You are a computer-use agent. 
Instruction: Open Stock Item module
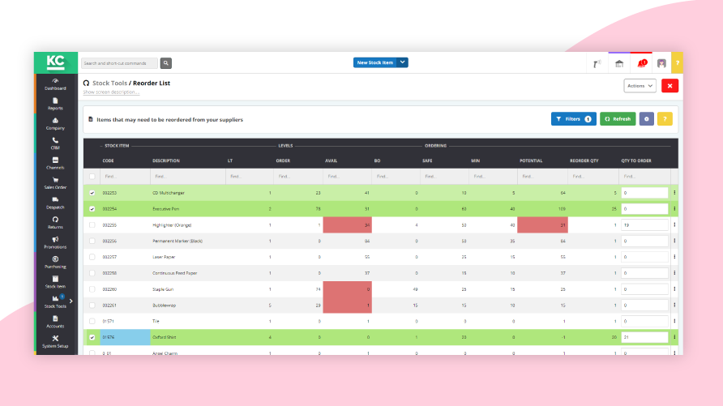pyautogui.click(x=55, y=282)
